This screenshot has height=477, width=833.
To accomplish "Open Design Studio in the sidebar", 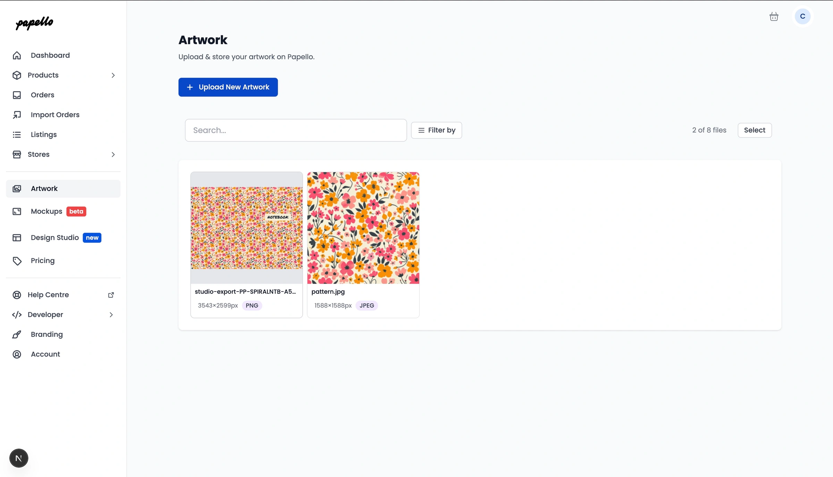I will pyautogui.click(x=63, y=238).
